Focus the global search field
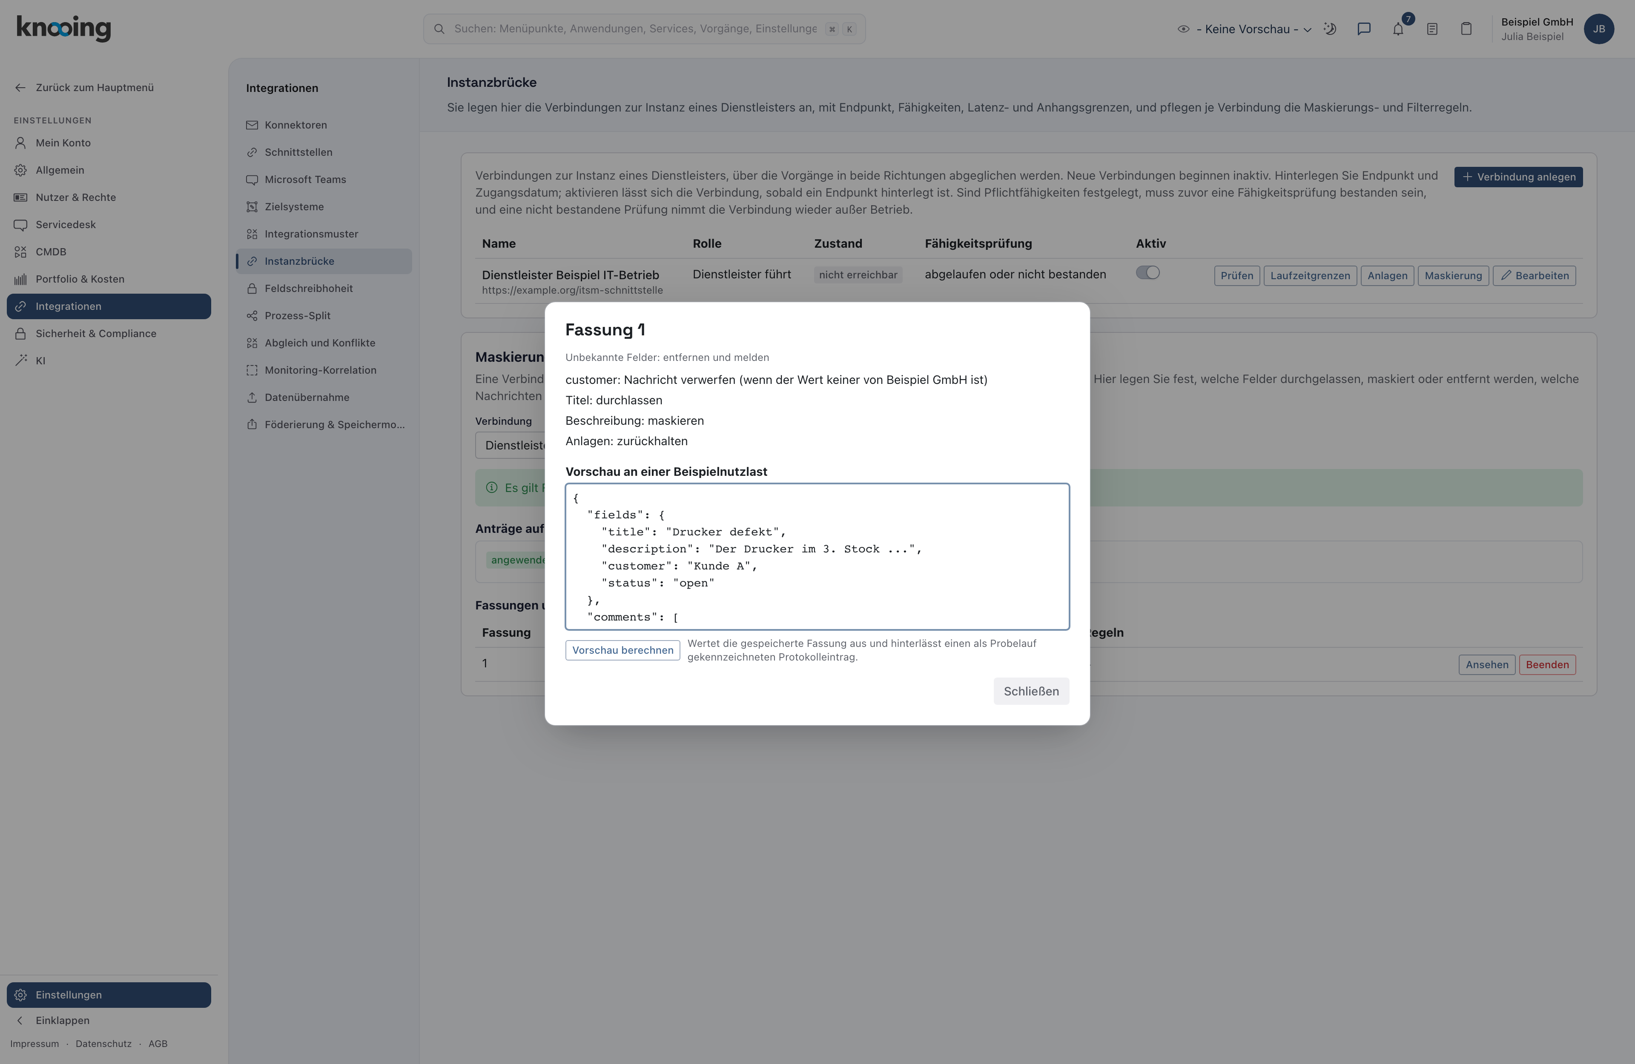 (x=644, y=29)
